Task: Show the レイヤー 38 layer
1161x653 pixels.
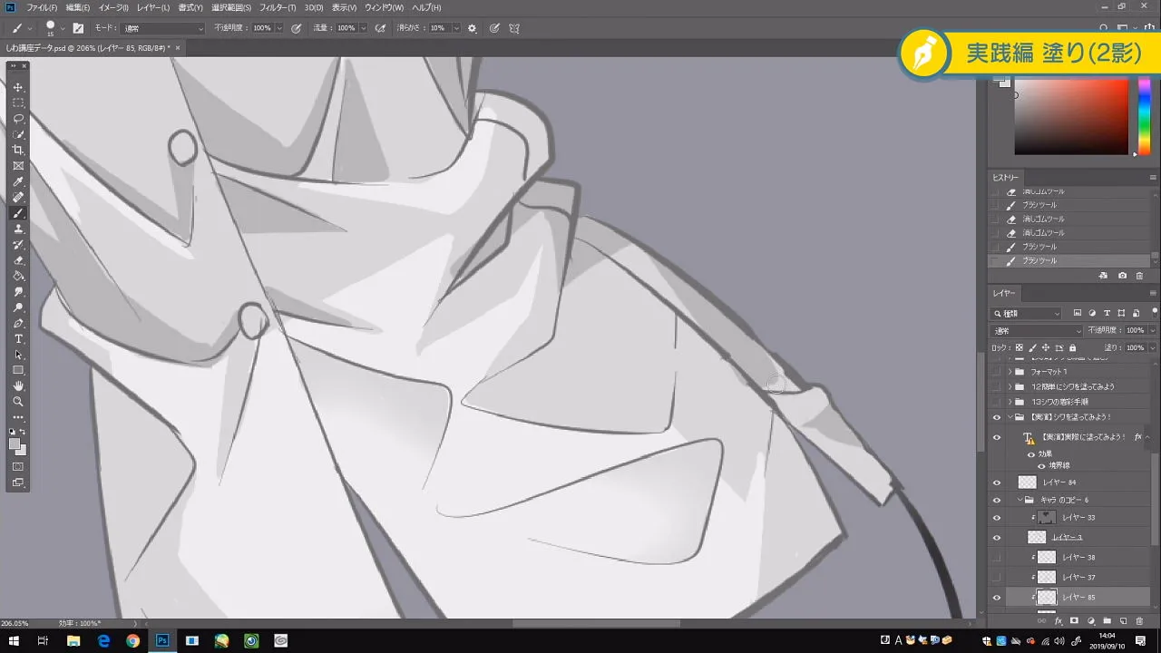Action: coord(996,557)
